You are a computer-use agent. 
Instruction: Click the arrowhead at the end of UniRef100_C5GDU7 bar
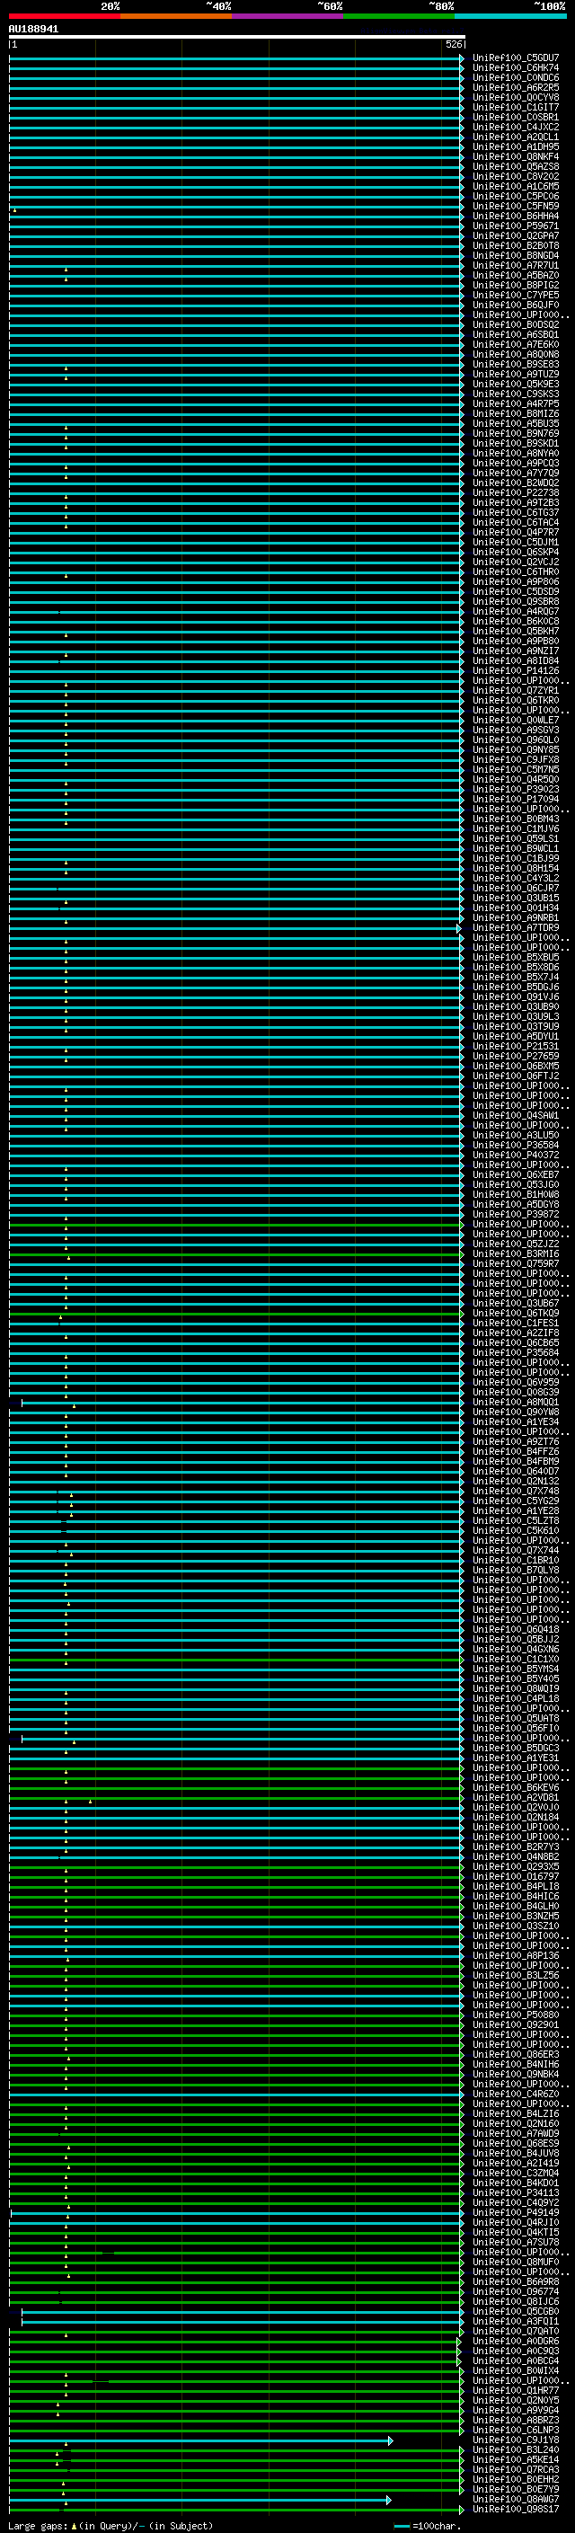click(x=462, y=58)
